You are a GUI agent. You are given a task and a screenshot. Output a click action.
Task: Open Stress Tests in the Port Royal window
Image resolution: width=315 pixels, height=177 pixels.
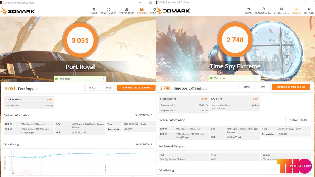pos(126,11)
